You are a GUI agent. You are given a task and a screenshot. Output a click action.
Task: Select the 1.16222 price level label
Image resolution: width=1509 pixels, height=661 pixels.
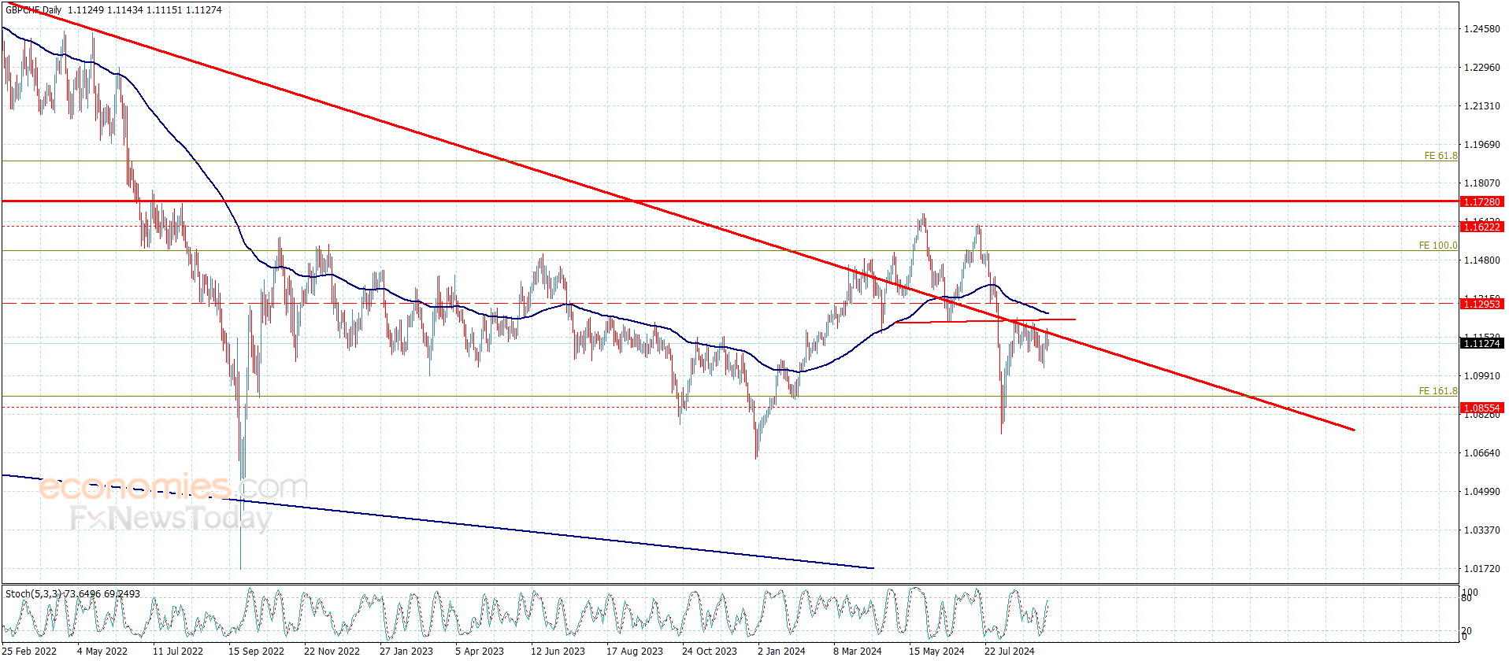coord(1481,227)
